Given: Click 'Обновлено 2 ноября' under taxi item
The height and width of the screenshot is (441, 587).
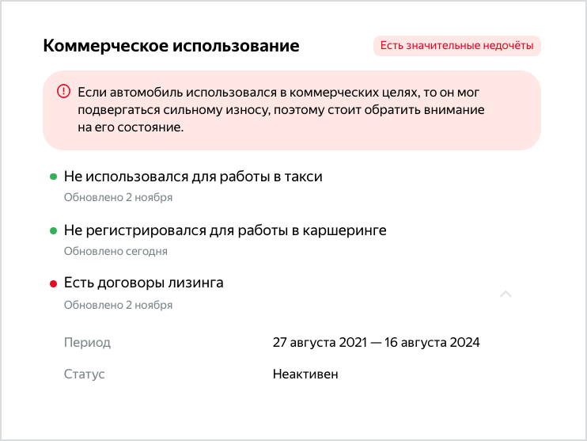Looking at the screenshot, I should [118, 197].
